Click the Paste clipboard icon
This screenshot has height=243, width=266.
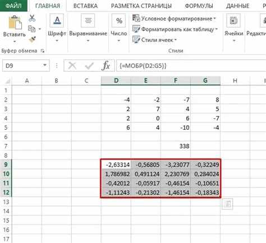15,22
